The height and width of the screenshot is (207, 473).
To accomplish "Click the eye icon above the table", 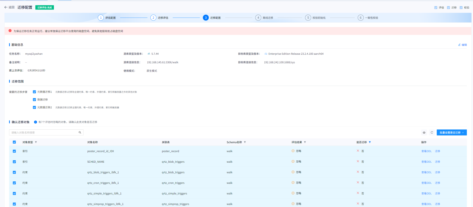I will pyautogui.click(x=424, y=132).
